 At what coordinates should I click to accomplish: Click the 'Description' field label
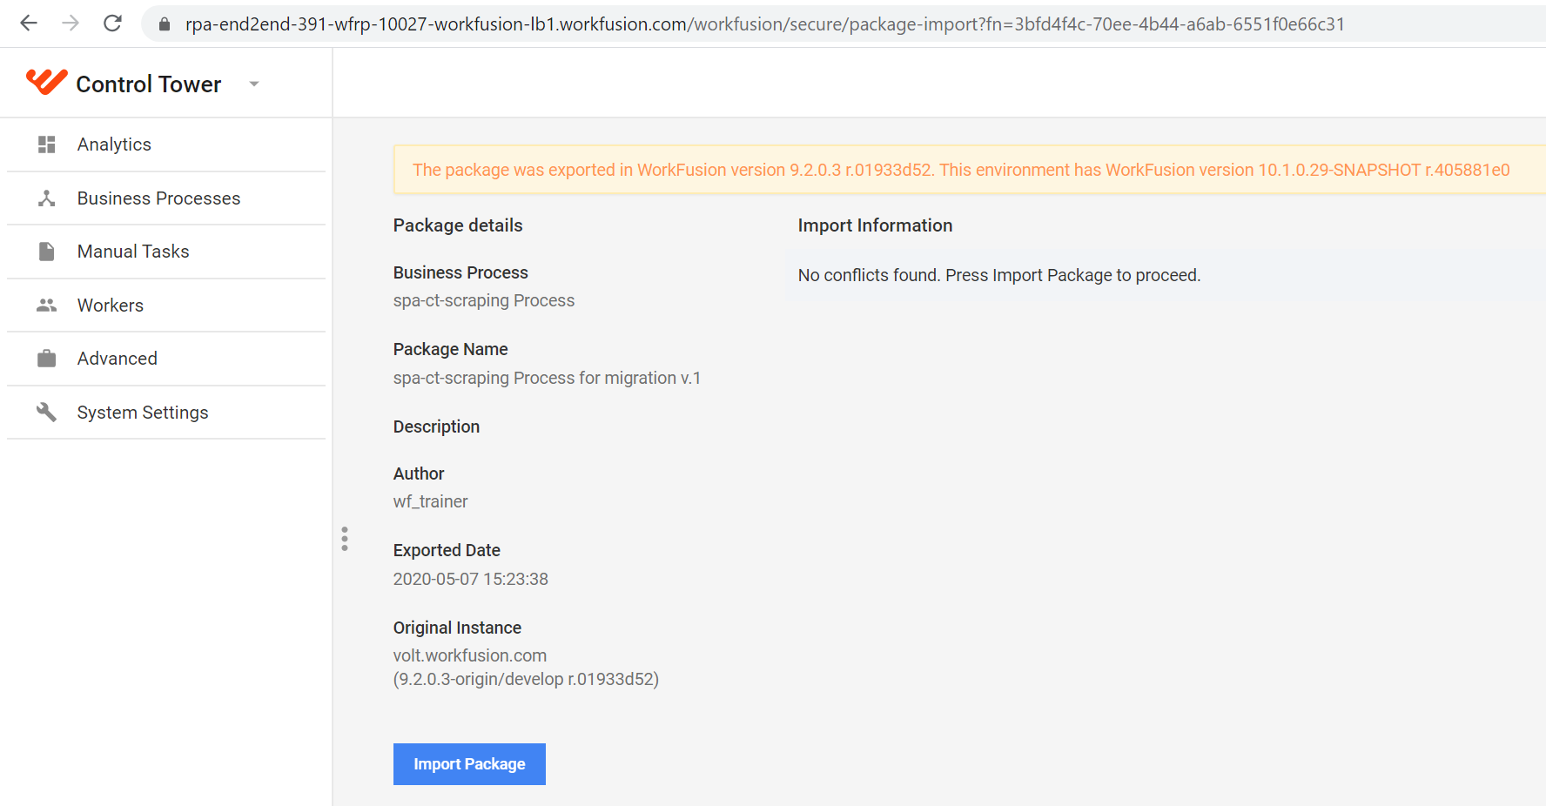pyautogui.click(x=436, y=427)
